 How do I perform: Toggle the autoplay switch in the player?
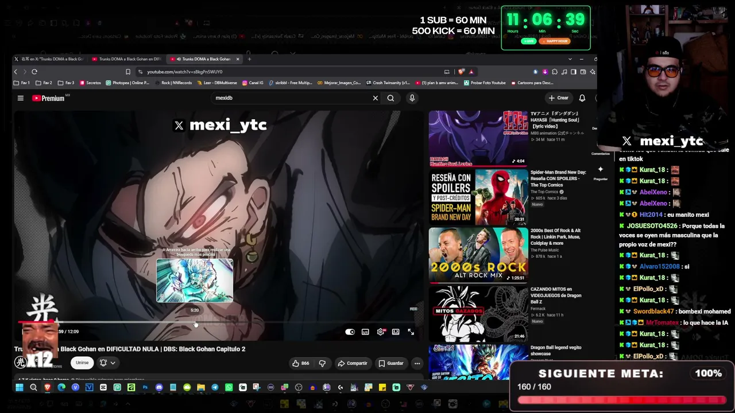coord(350,332)
